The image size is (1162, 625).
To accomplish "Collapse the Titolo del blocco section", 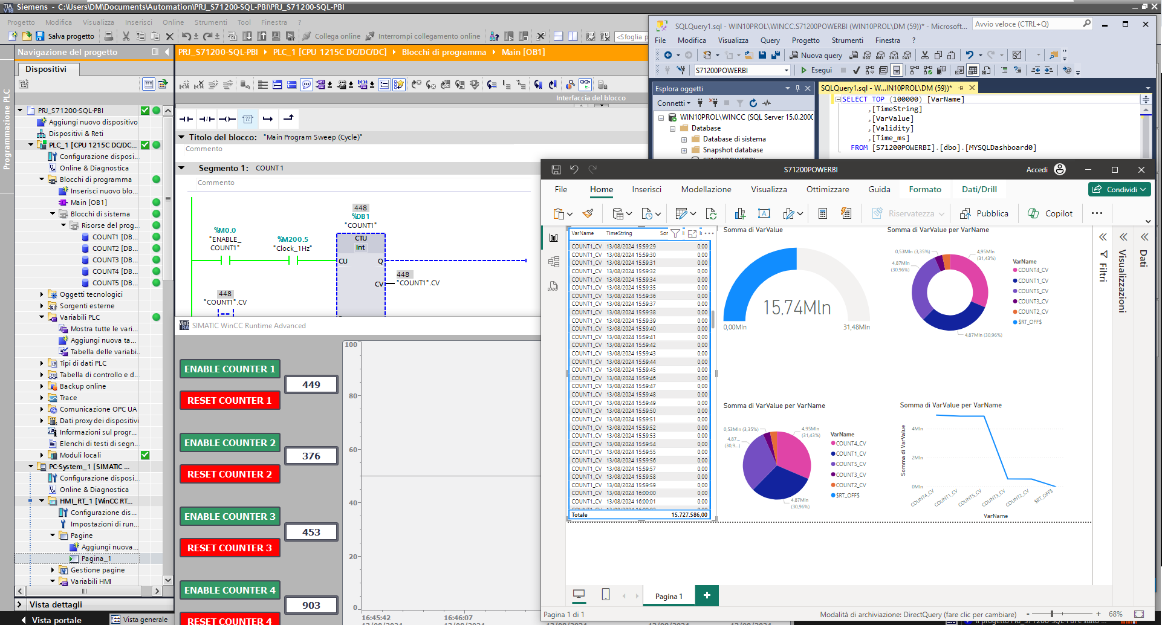I will coord(181,137).
